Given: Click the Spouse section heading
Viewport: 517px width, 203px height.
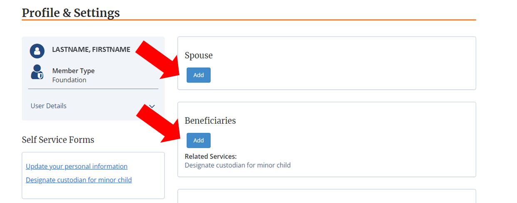Looking at the screenshot, I should tap(199, 56).
